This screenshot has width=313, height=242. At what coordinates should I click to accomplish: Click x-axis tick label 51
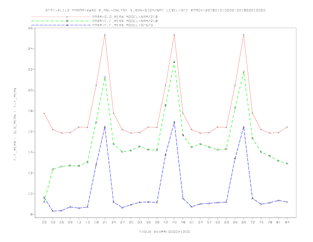click(x=192, y=222)
